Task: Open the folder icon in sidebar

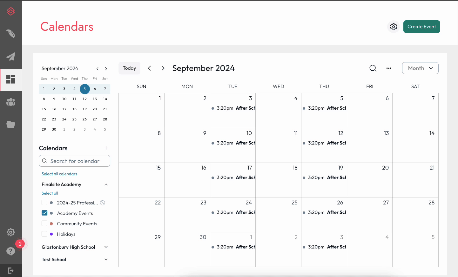Action: tap(11, 125)
